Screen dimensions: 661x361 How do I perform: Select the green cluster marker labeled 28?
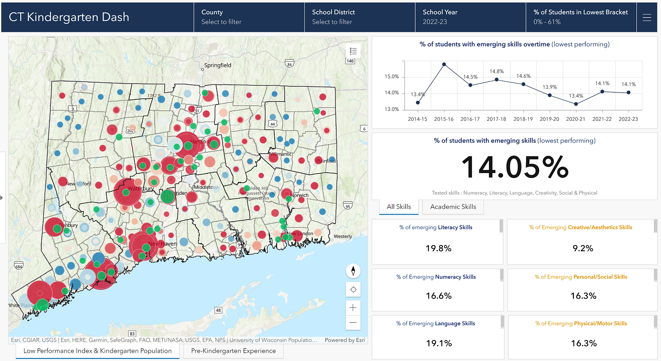[x=168, y=197]
